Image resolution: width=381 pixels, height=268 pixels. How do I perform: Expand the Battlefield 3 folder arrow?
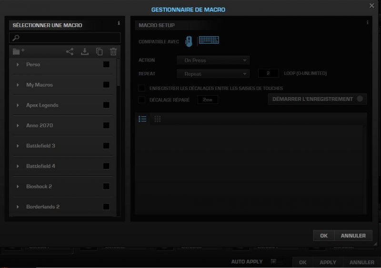point(18,146)
